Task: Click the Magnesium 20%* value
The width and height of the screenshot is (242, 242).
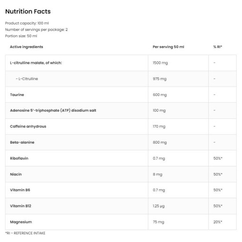Action: (x=218, y=222)
